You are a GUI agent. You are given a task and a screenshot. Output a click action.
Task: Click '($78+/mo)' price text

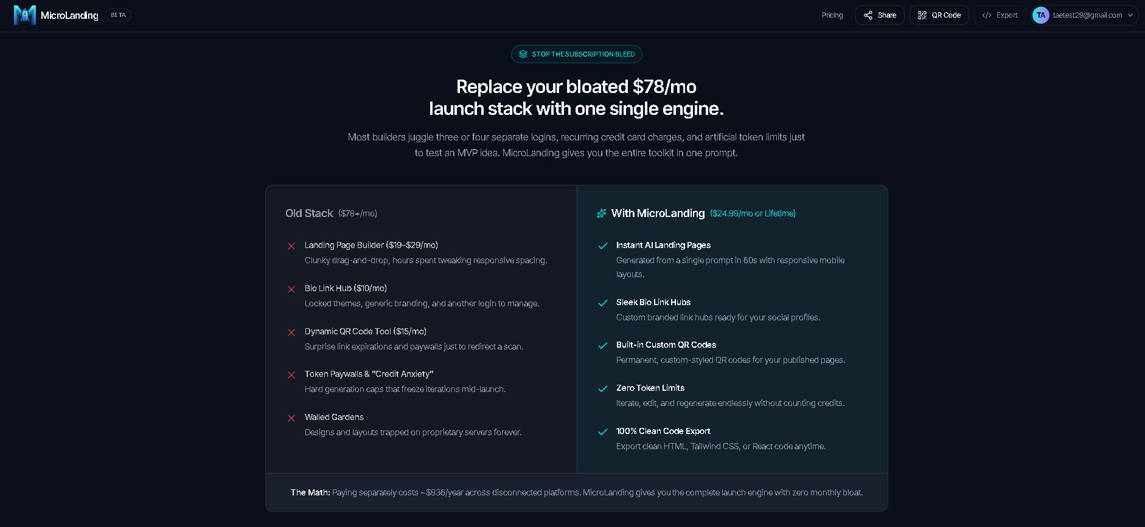point(358,213)
